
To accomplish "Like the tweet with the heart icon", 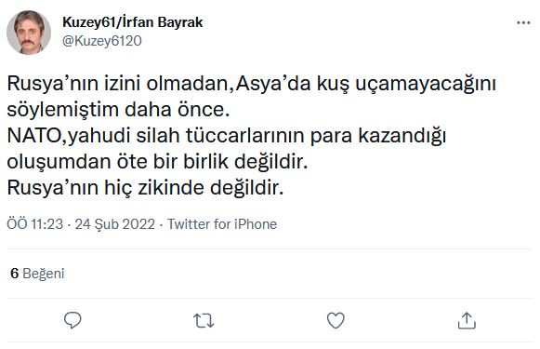I will point(336,320).
